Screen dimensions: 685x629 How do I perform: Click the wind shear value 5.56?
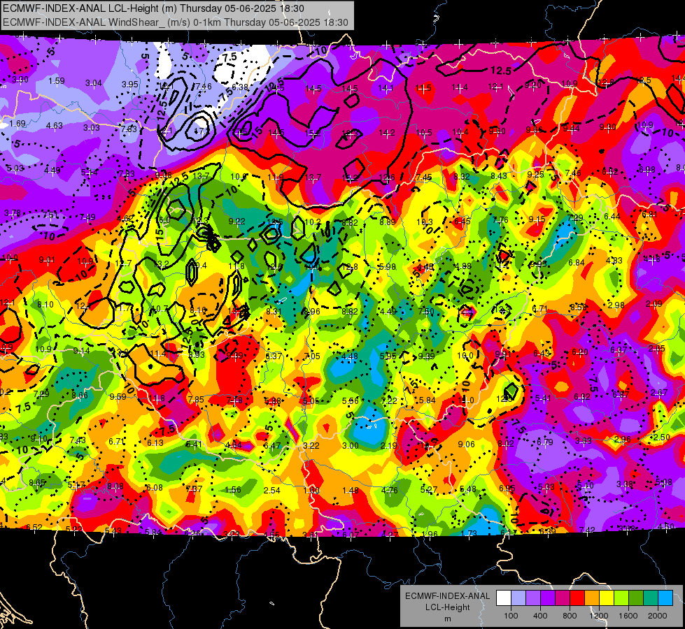pos(351,400)
